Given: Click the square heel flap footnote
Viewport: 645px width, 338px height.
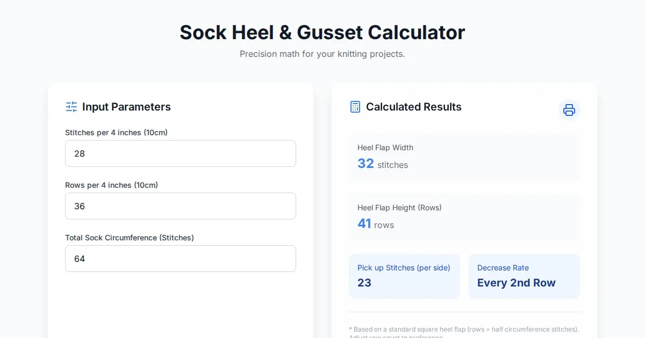Looking at the screenshot, I should pyautogui.click(x=463, y=329).
